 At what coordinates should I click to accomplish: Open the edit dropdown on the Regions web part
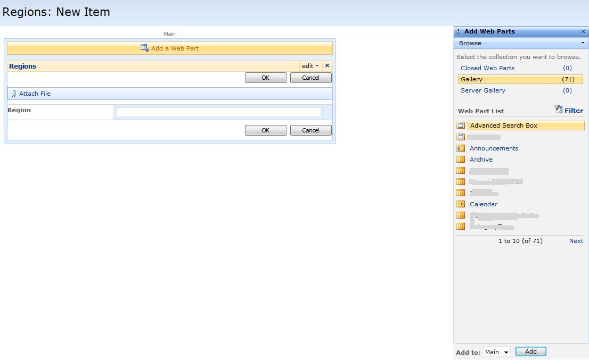[310, 65]
